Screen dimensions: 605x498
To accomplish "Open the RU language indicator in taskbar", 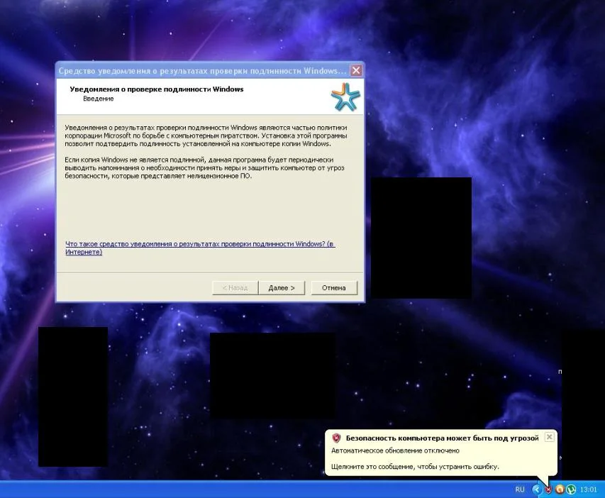I will [x=520, y=489].
